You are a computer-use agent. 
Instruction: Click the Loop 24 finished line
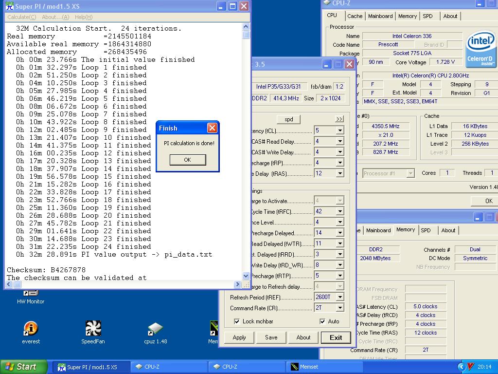[x=84, y=246]
